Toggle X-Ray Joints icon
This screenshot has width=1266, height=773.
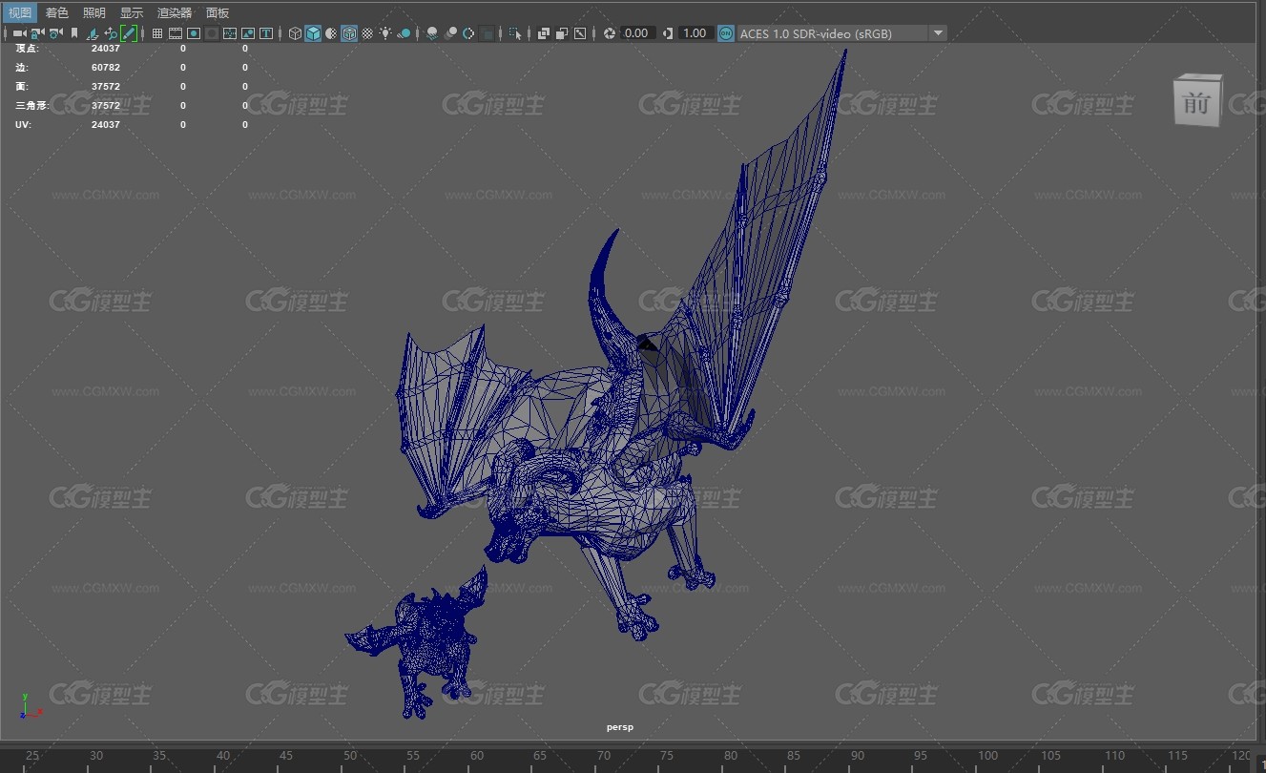click(580, 33)
